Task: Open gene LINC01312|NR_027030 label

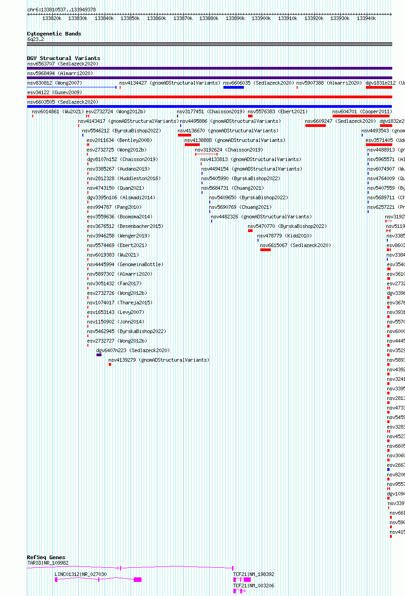Action: (x=81, y=574)
